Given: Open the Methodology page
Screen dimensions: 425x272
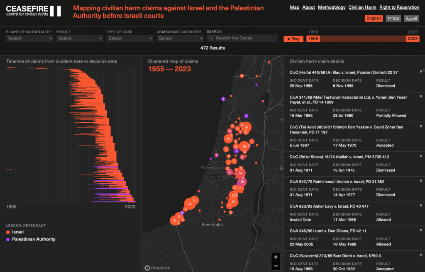Looking at the screenshot, I should 332,7.
